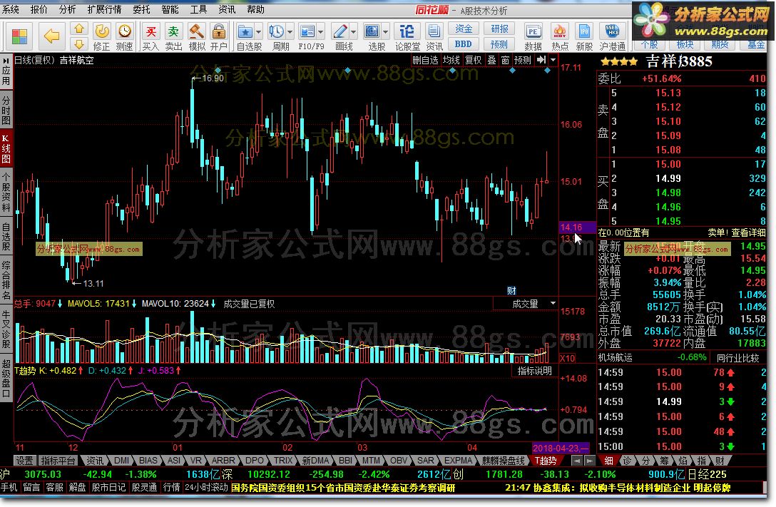Toggle 复权 price adjustment

coord(473,60)
